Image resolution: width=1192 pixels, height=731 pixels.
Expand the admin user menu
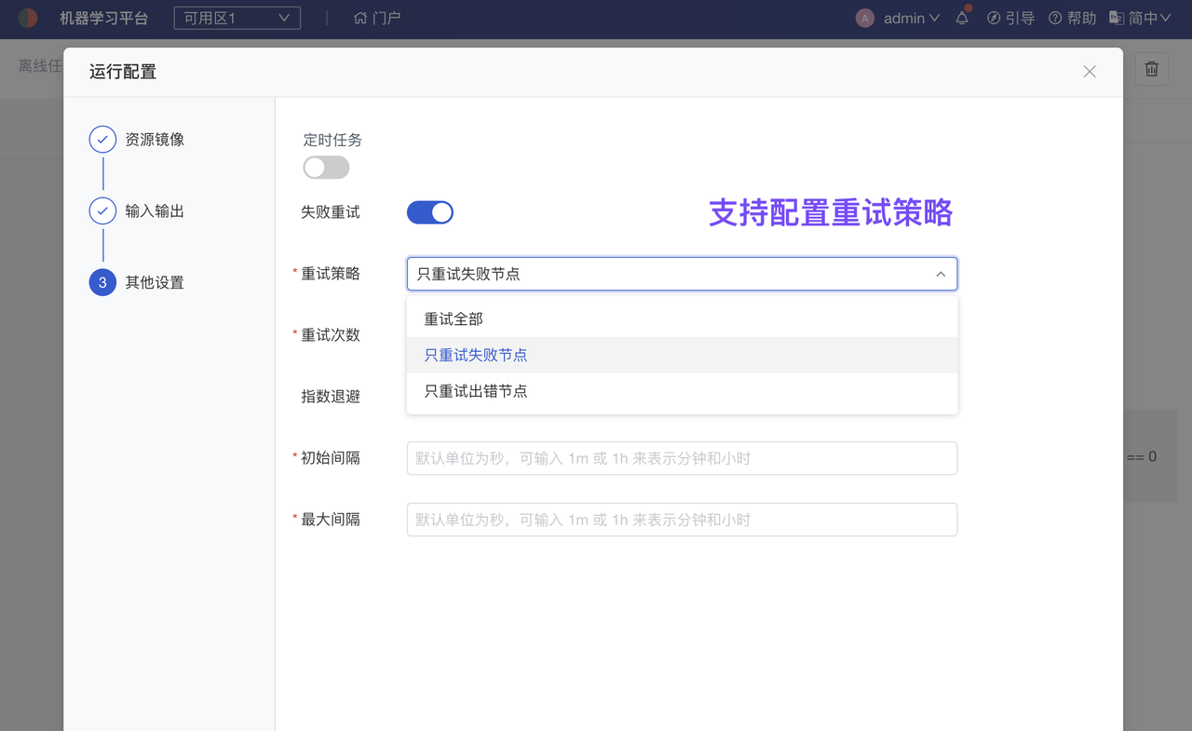[912, 18]
